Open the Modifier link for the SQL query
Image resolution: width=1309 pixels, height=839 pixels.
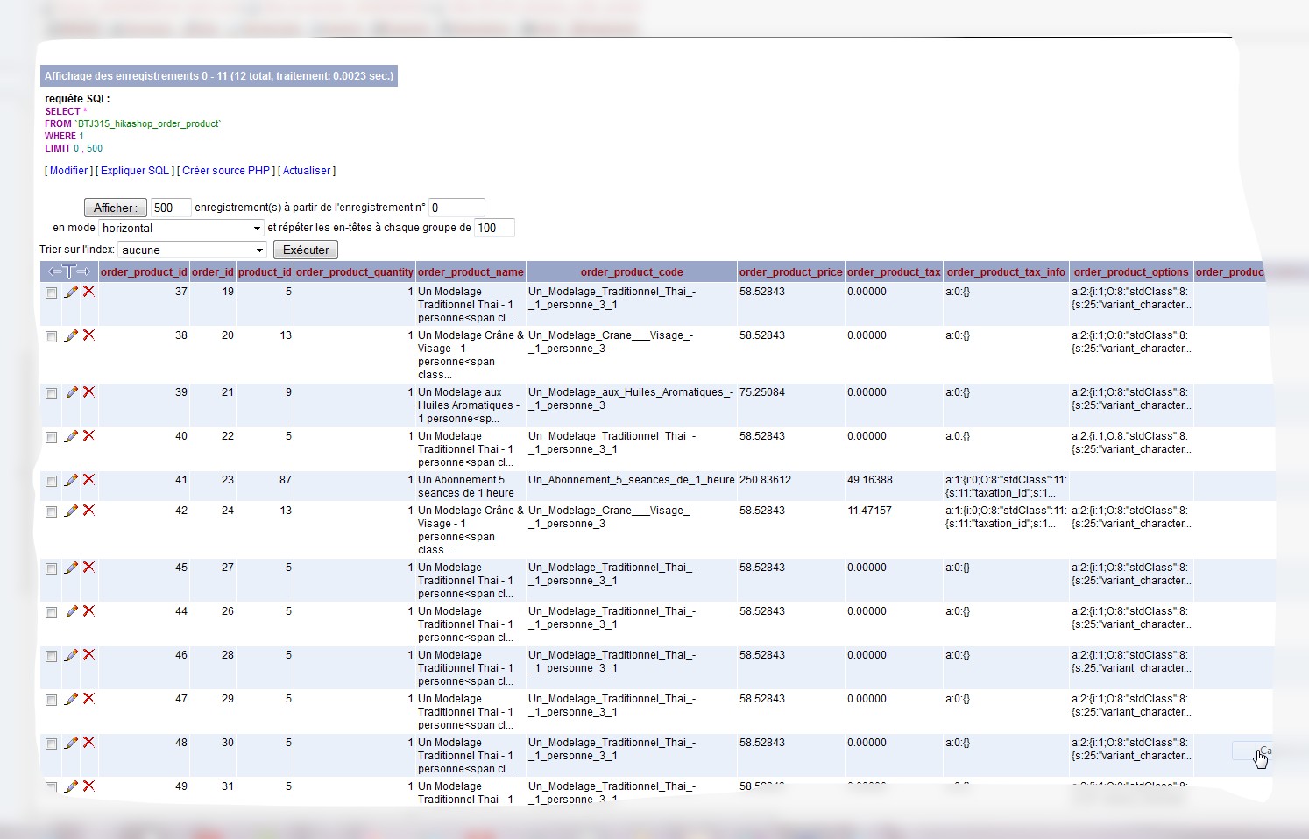68,171
